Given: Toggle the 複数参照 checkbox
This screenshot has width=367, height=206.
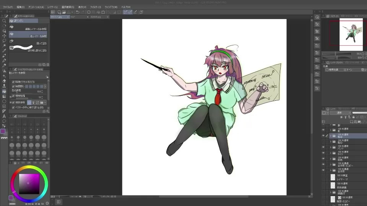Looking at the screenshot, I should click(x=13, y=103).
